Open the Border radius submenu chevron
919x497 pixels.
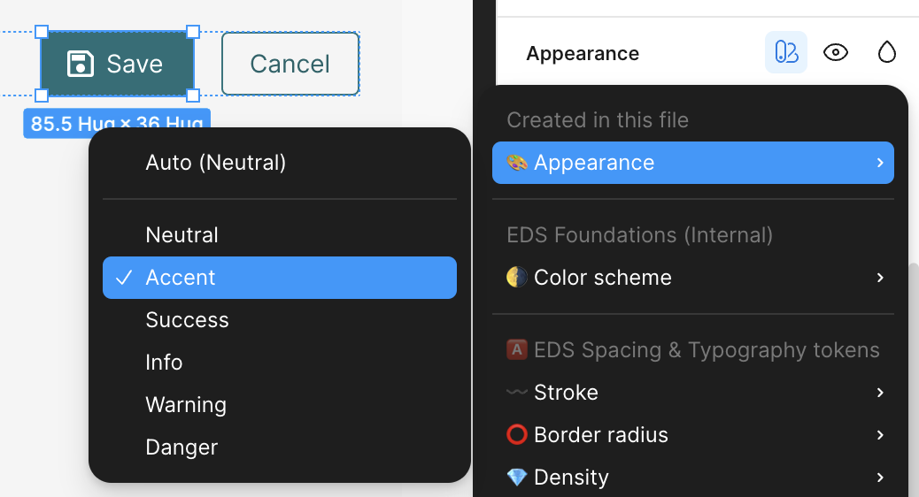880,435
